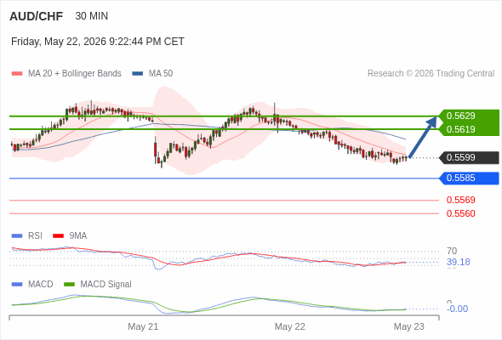This screenshot has width=502, height=340.
Task: Click the 0.5619 resistance price tag
Action: (x=468, y=129)
